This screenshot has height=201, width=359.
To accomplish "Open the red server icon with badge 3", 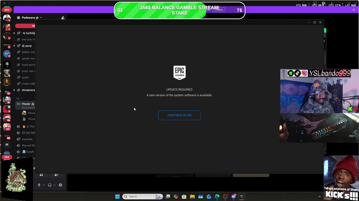I will coord(7,109).
